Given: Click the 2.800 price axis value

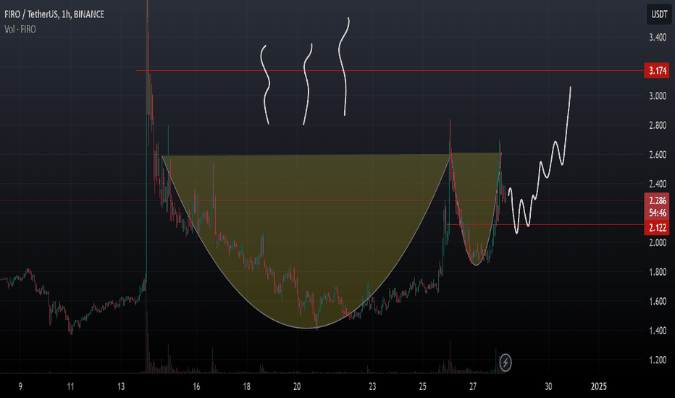Looking at the screenshot, I should click(x=658, y=126).
